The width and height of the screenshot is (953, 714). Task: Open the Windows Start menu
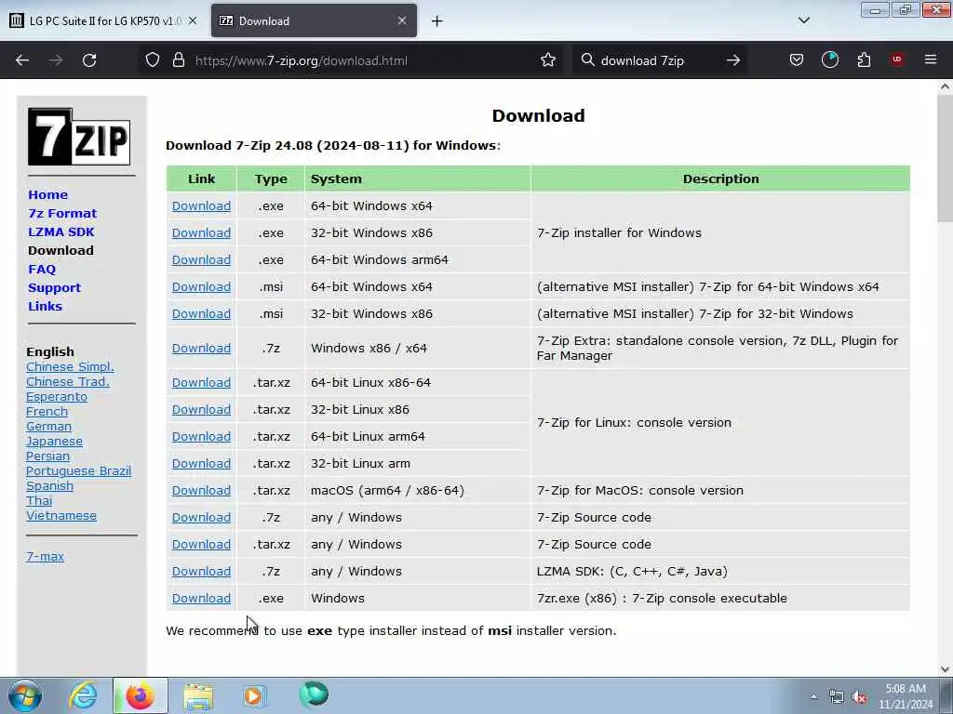(25, 695)
